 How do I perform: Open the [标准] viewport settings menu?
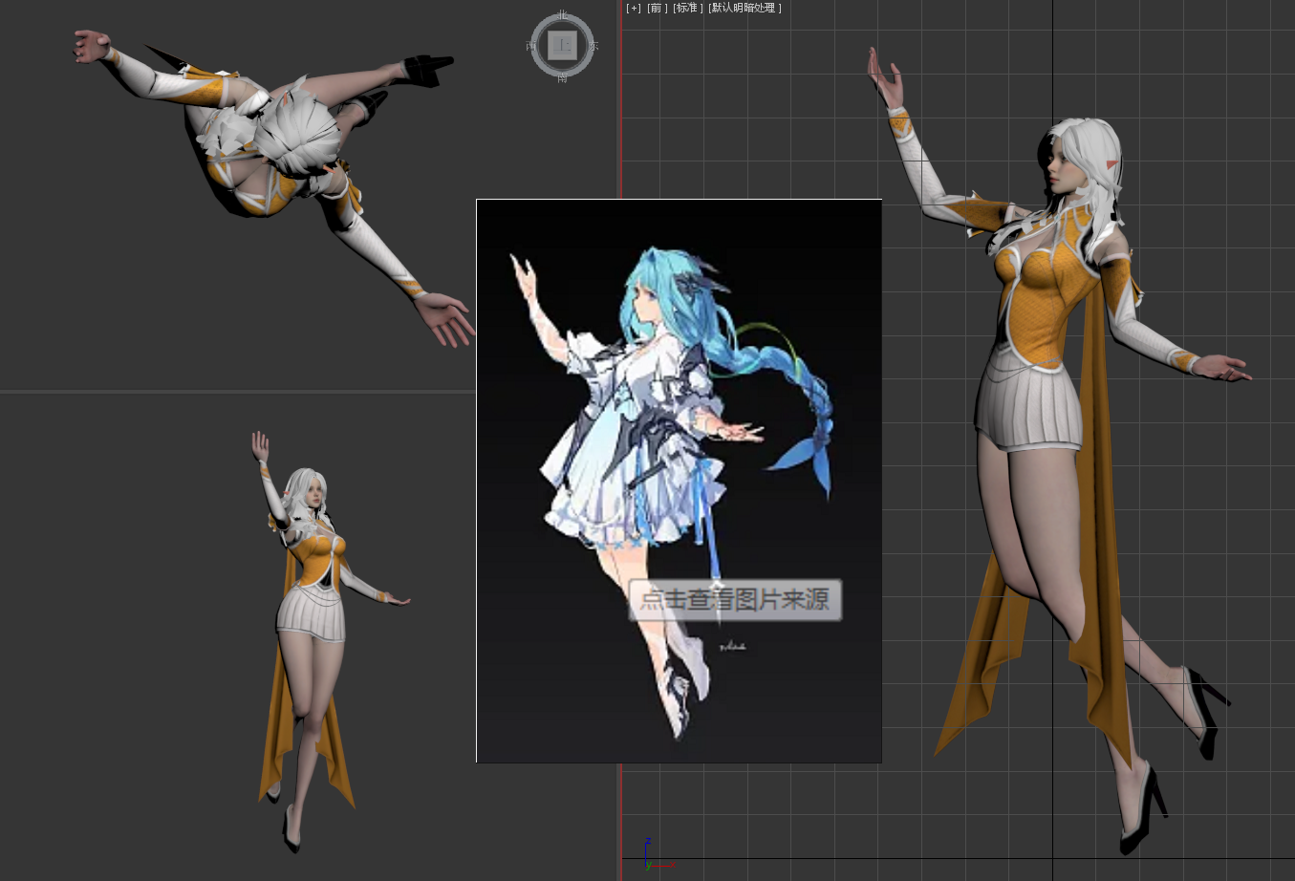[688, 8]
